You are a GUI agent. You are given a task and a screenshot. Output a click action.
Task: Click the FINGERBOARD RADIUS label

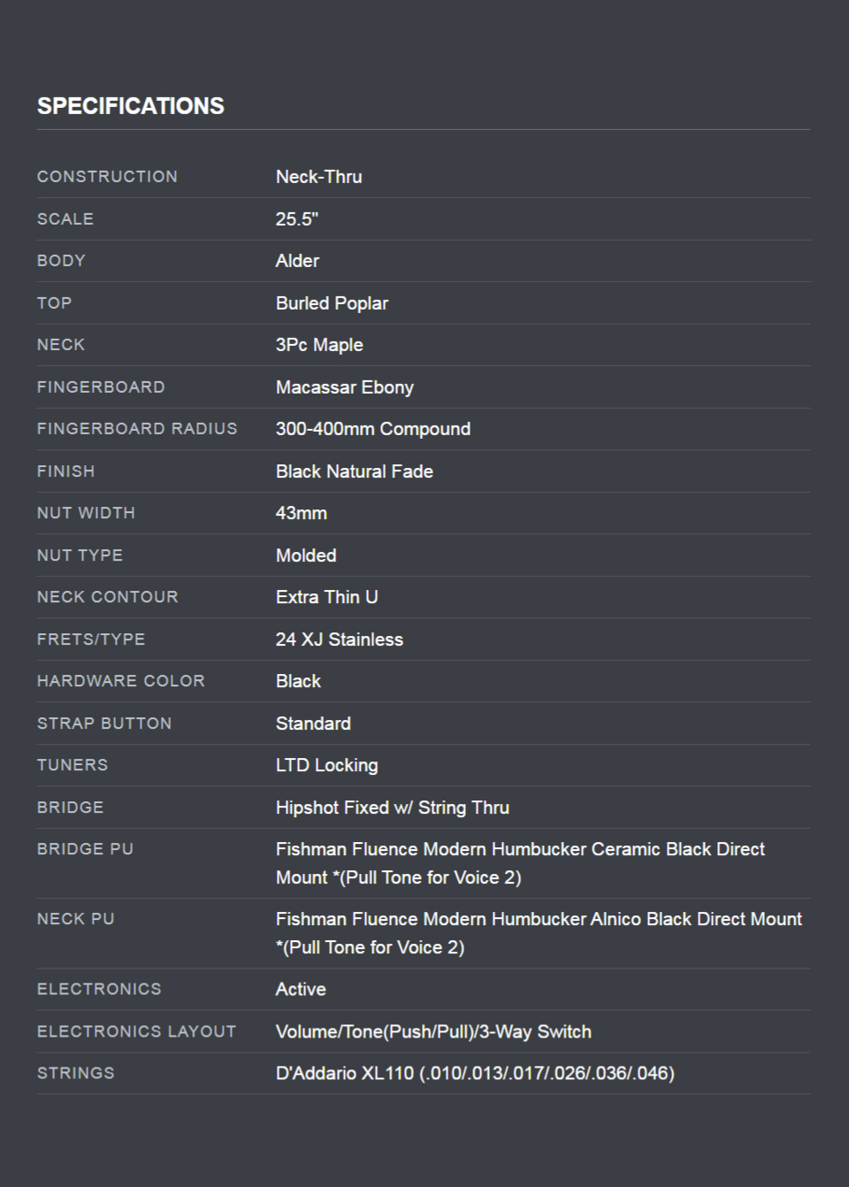137,429
